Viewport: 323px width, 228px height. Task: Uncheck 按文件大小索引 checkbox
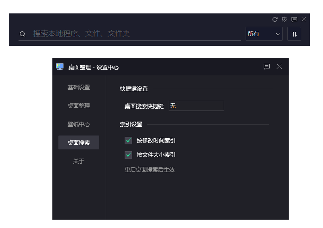tap(128, 155)
